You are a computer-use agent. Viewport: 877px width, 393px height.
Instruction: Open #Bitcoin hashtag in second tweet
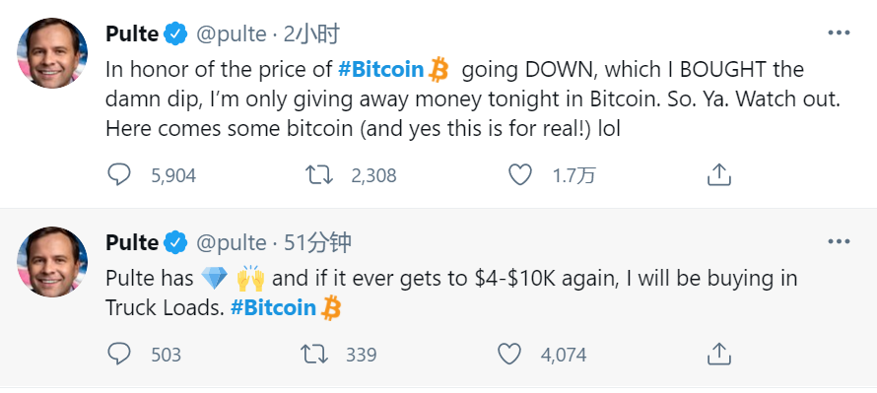pyautogui.click(x=273, y=307)
